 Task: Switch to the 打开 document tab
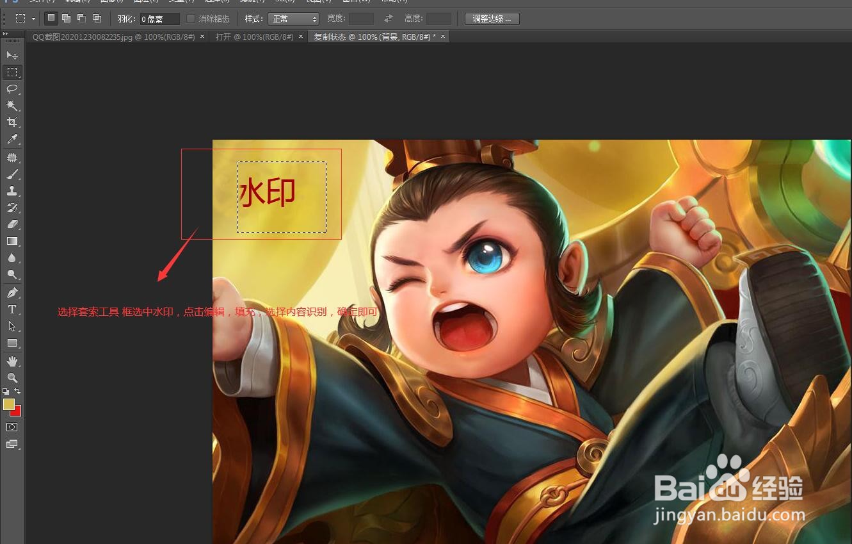click(x=254, y=37)
